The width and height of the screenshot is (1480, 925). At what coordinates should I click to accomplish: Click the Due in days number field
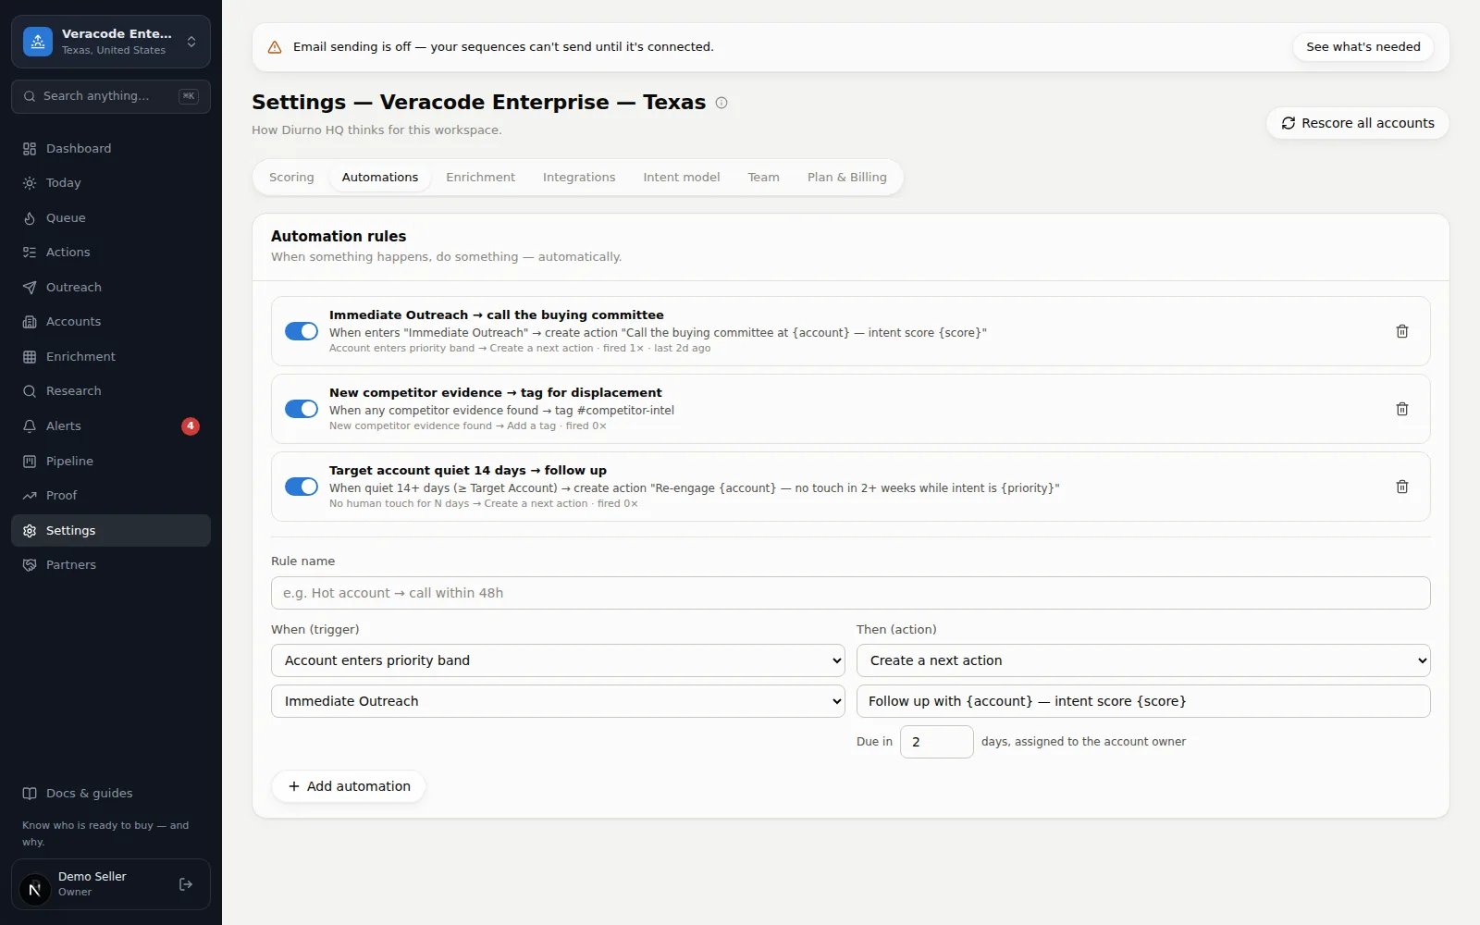click(x=936, y=742)
